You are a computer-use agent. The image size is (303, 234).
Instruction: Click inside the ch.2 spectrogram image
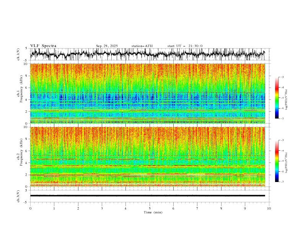point(148,157)
